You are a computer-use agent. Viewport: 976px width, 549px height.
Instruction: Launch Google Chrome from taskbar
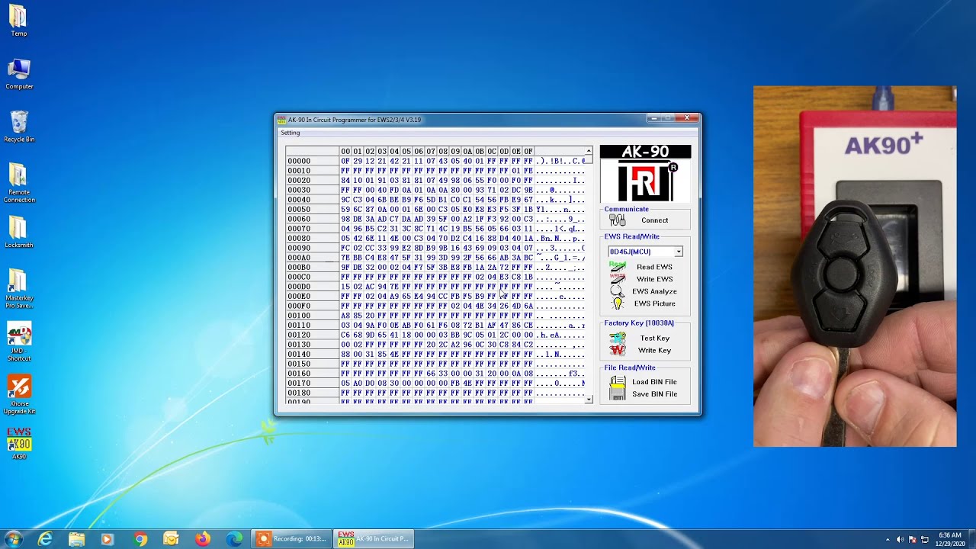point(140,539)
